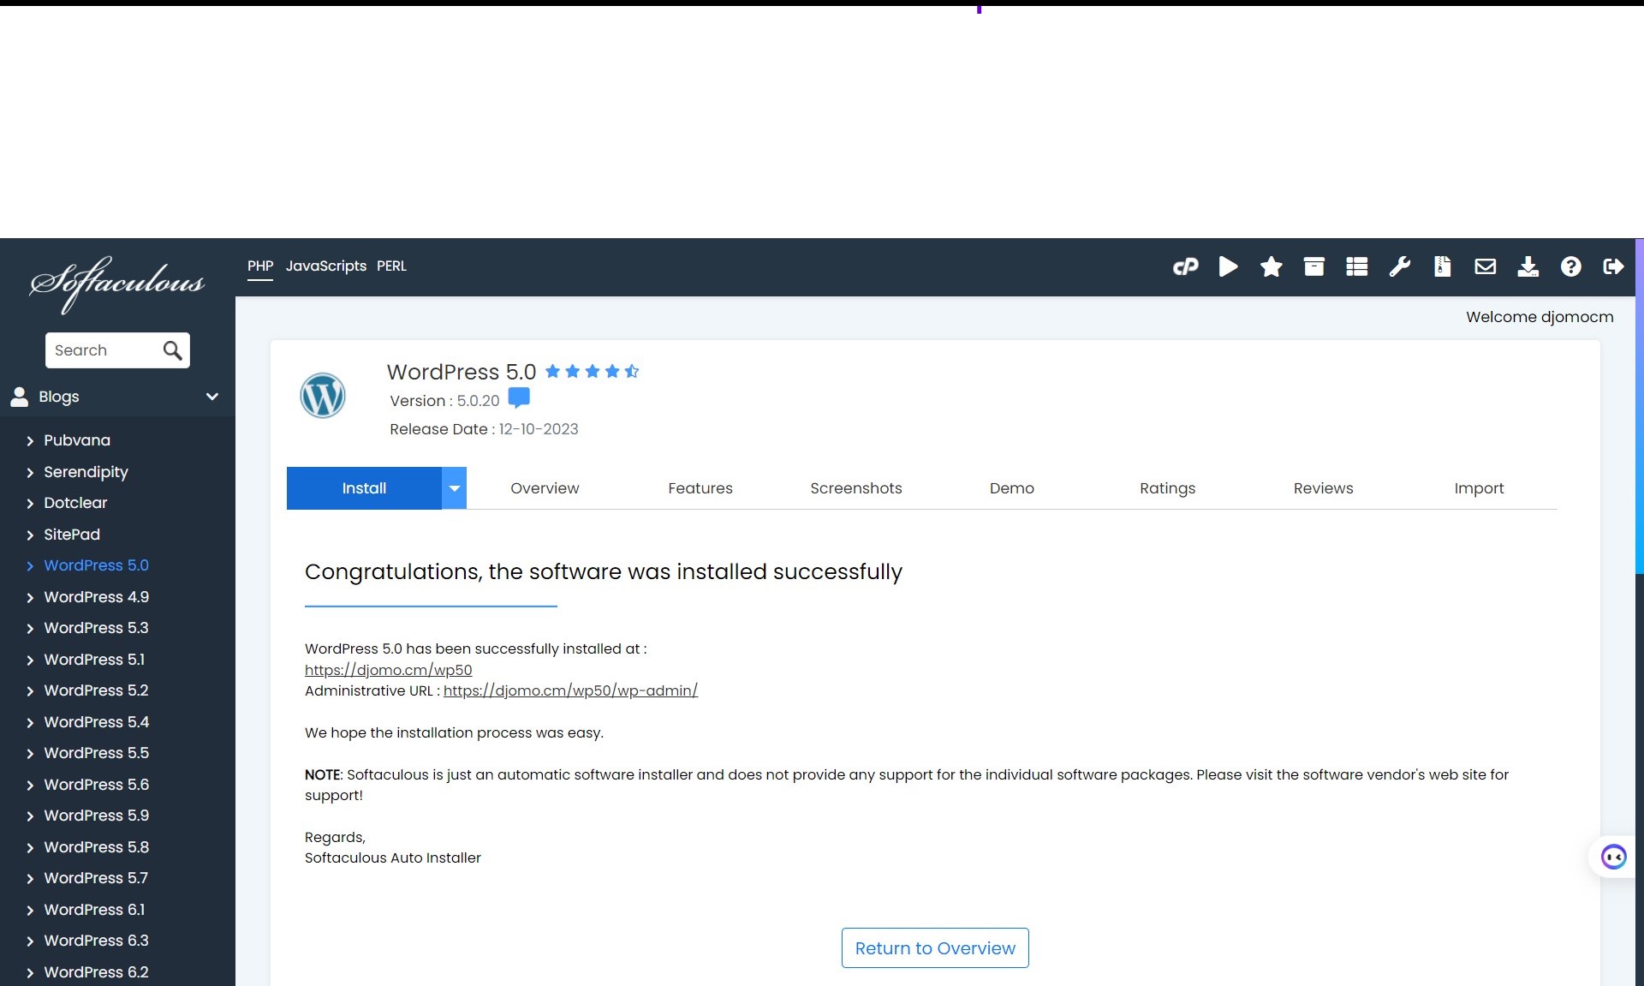Switch to the PHP scripts tab
Screen dimensions: 1644x986
(260, 266)
